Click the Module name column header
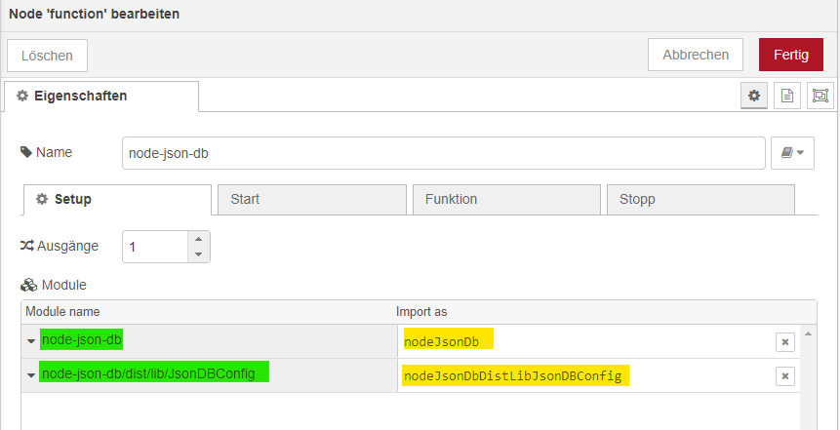The height and width of the screenshot is (430, 840). 62,312
